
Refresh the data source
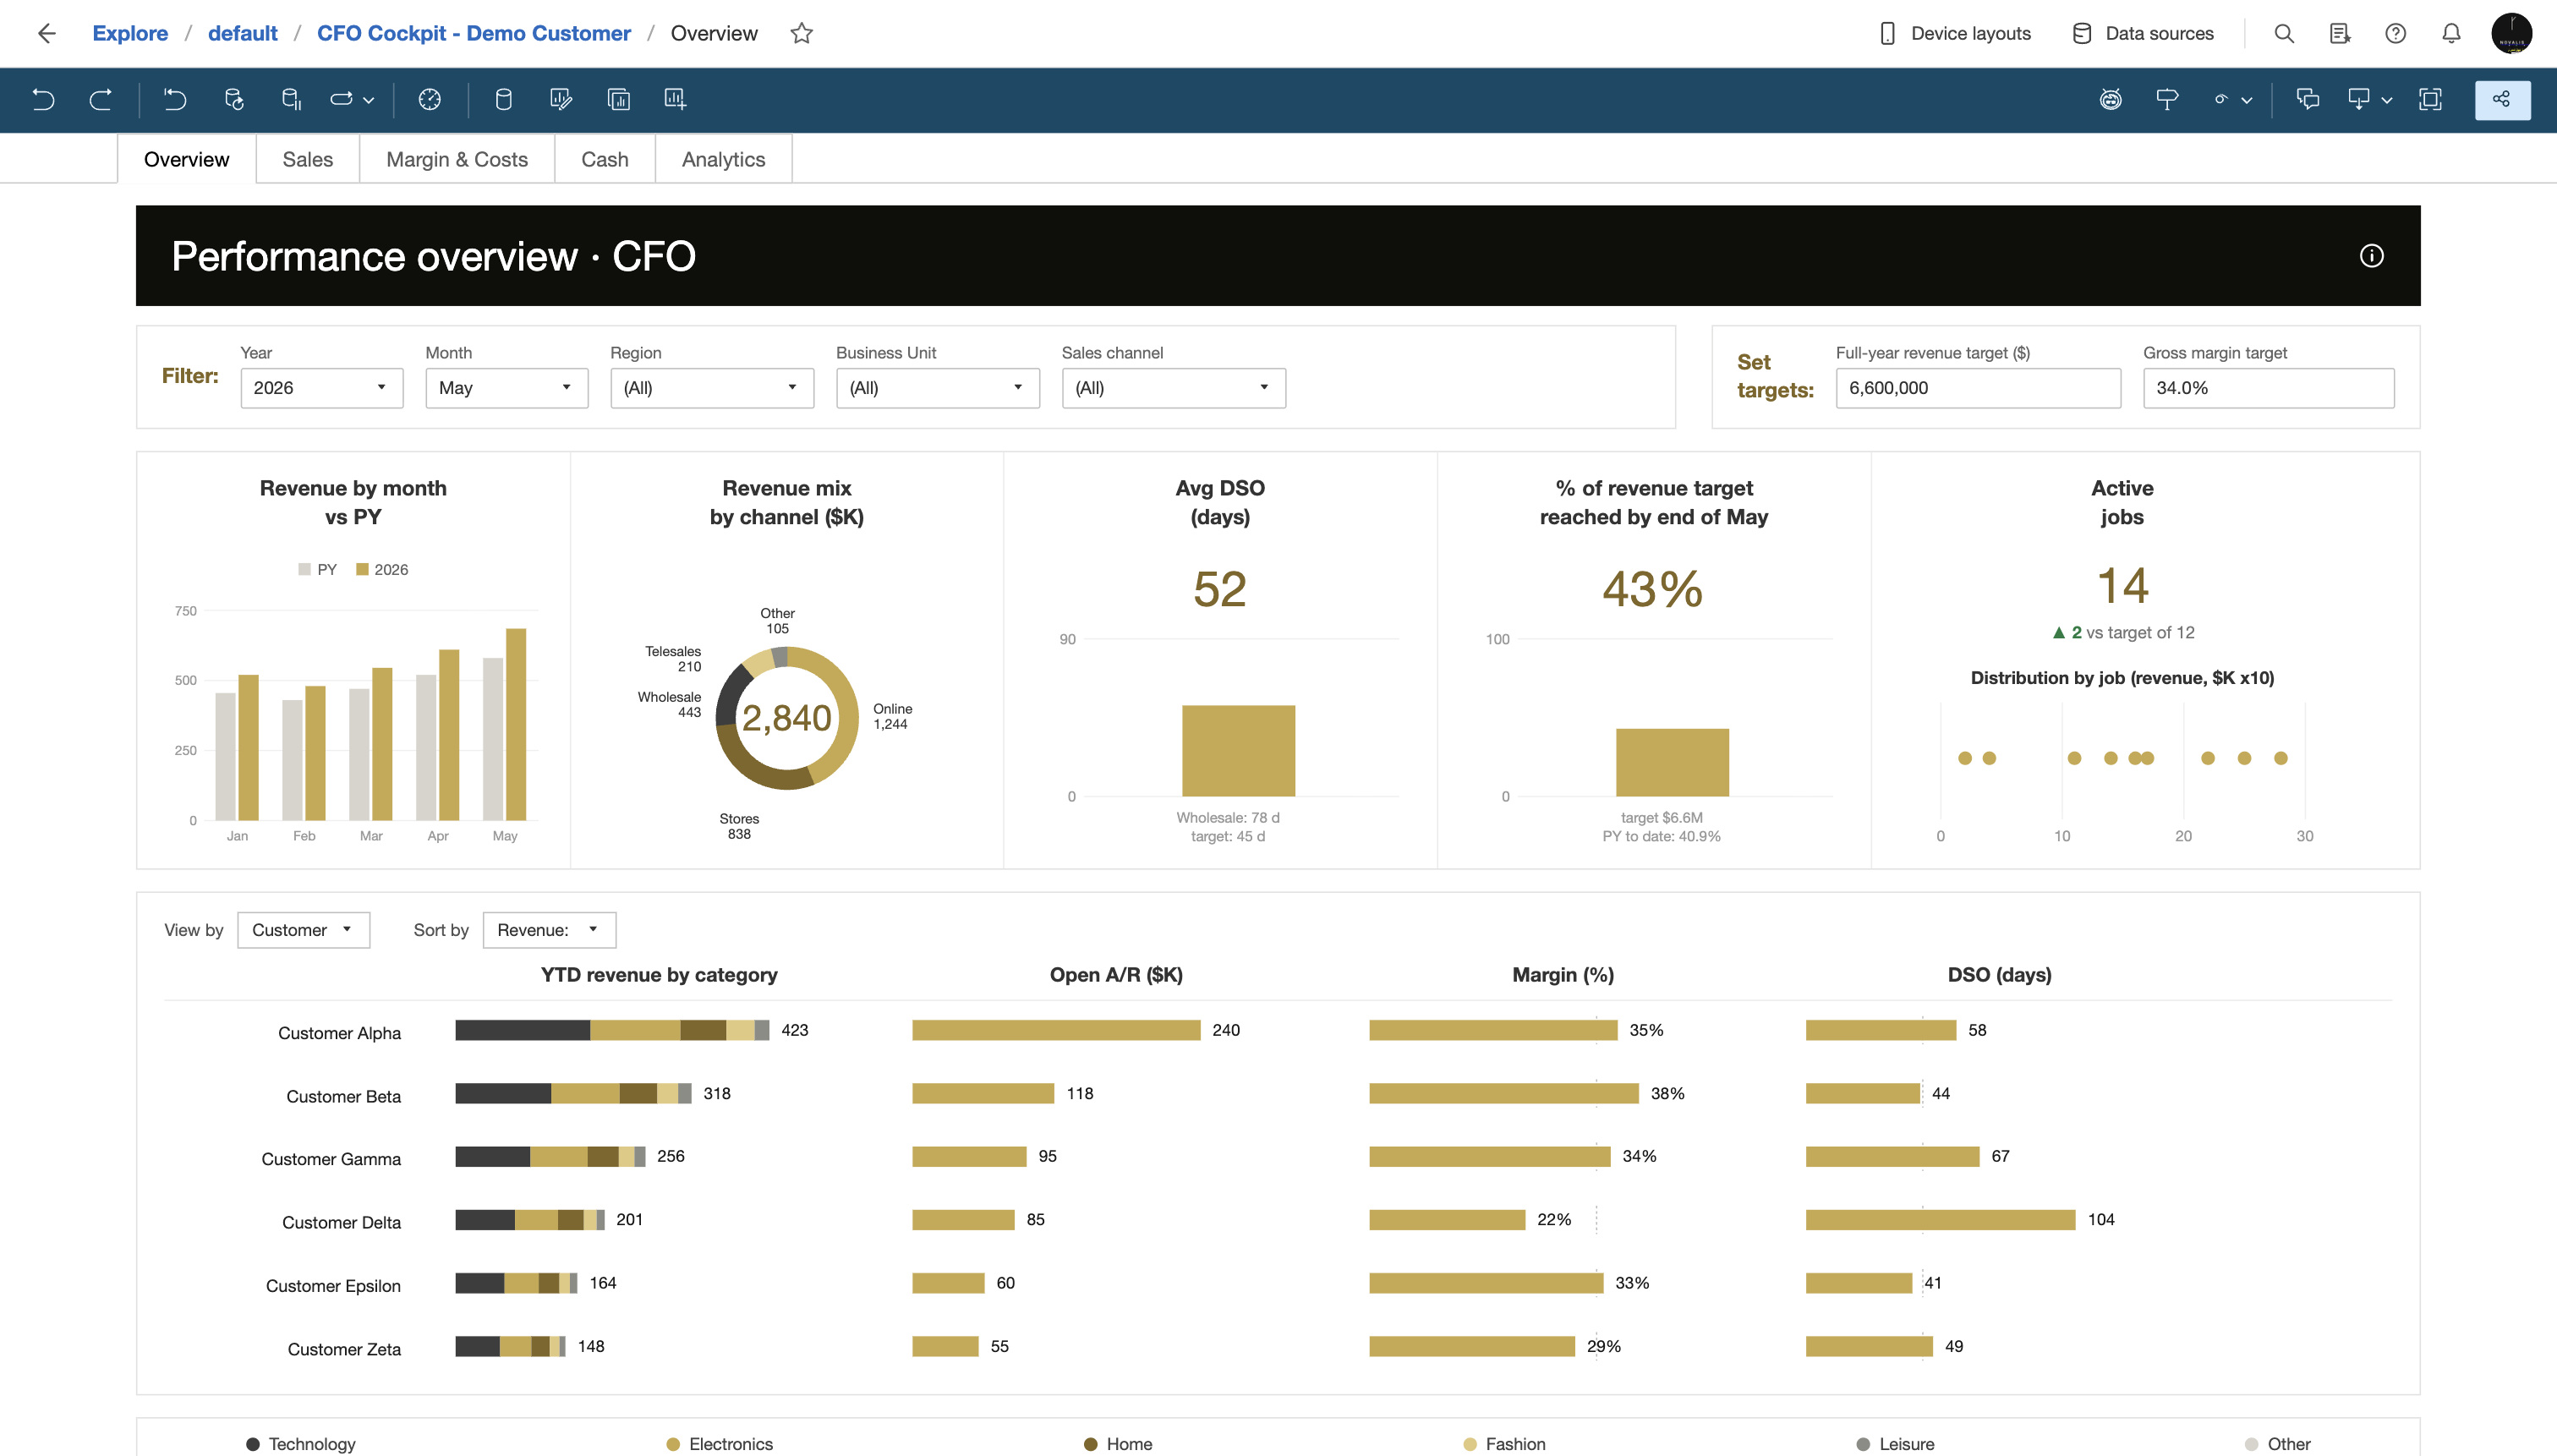click(x=234, y=99)
